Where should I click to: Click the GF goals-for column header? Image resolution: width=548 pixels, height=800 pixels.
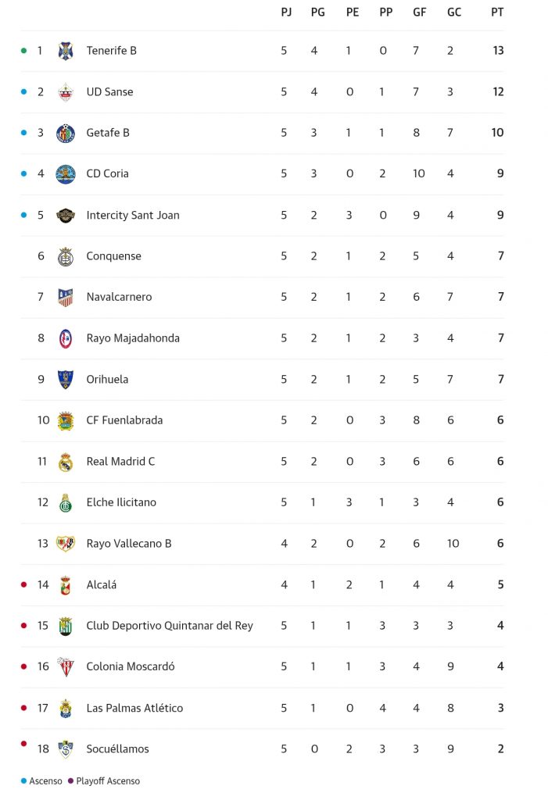(x=419, y=12)
